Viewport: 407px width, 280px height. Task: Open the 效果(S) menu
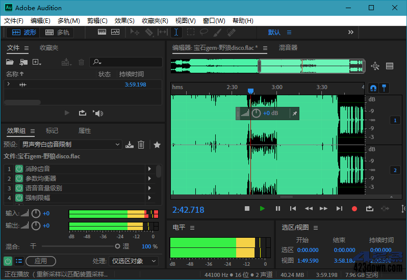tap(124, 21)
